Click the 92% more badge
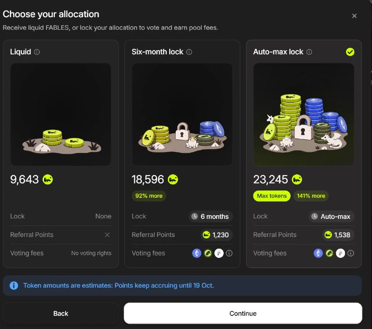The height and width of the screenshot is (329, 372). pyautogui.click(x=149, y=196)
